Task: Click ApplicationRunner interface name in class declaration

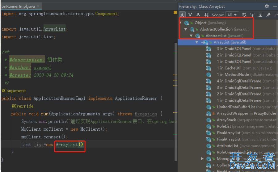Action: 136,98
